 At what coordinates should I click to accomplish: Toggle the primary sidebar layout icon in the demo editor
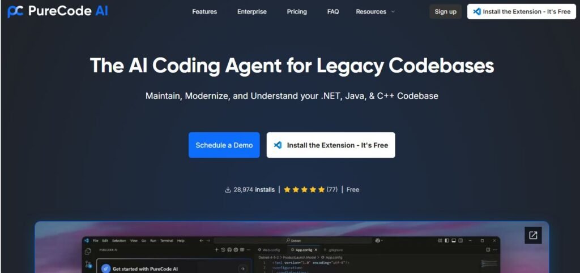447,241
